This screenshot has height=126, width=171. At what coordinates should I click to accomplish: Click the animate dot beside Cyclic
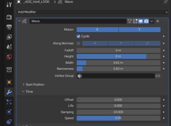(x=164, y=36)
